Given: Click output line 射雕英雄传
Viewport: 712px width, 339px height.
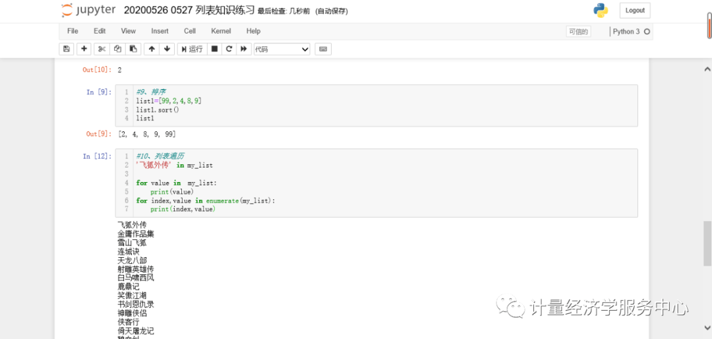Looking at the screenshot, I should (x=136, y=269).
